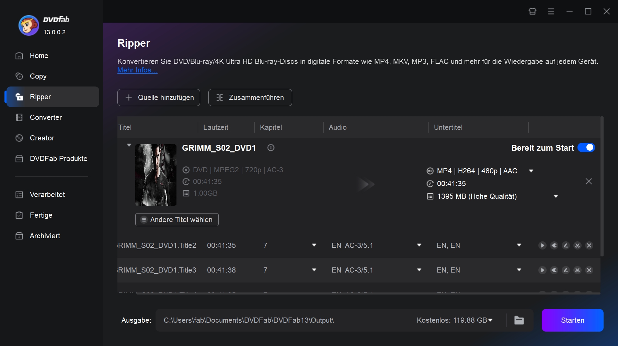Expand the audio dropdown for Title3
This screenshot has height=346, width=618.
tap(419, 270)
